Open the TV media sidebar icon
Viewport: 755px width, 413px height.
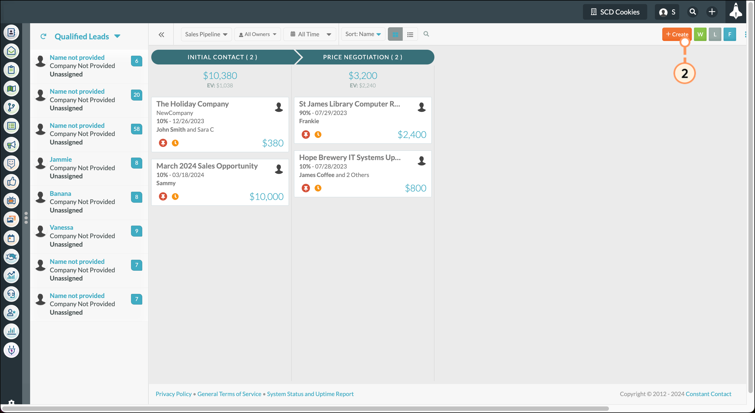tap(11, 200)
